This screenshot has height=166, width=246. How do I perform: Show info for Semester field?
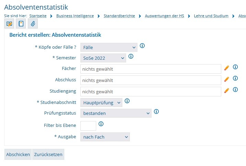pyautogui.click(x=131, y=57)
